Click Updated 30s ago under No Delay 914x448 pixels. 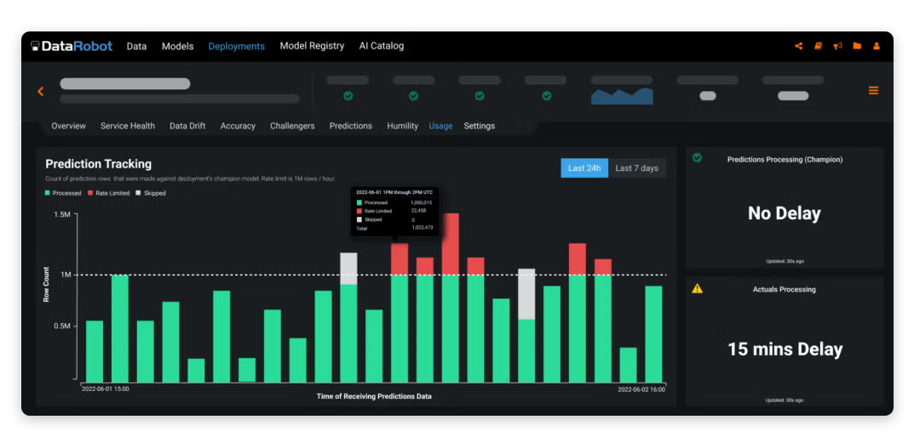[x=785, y=261]
